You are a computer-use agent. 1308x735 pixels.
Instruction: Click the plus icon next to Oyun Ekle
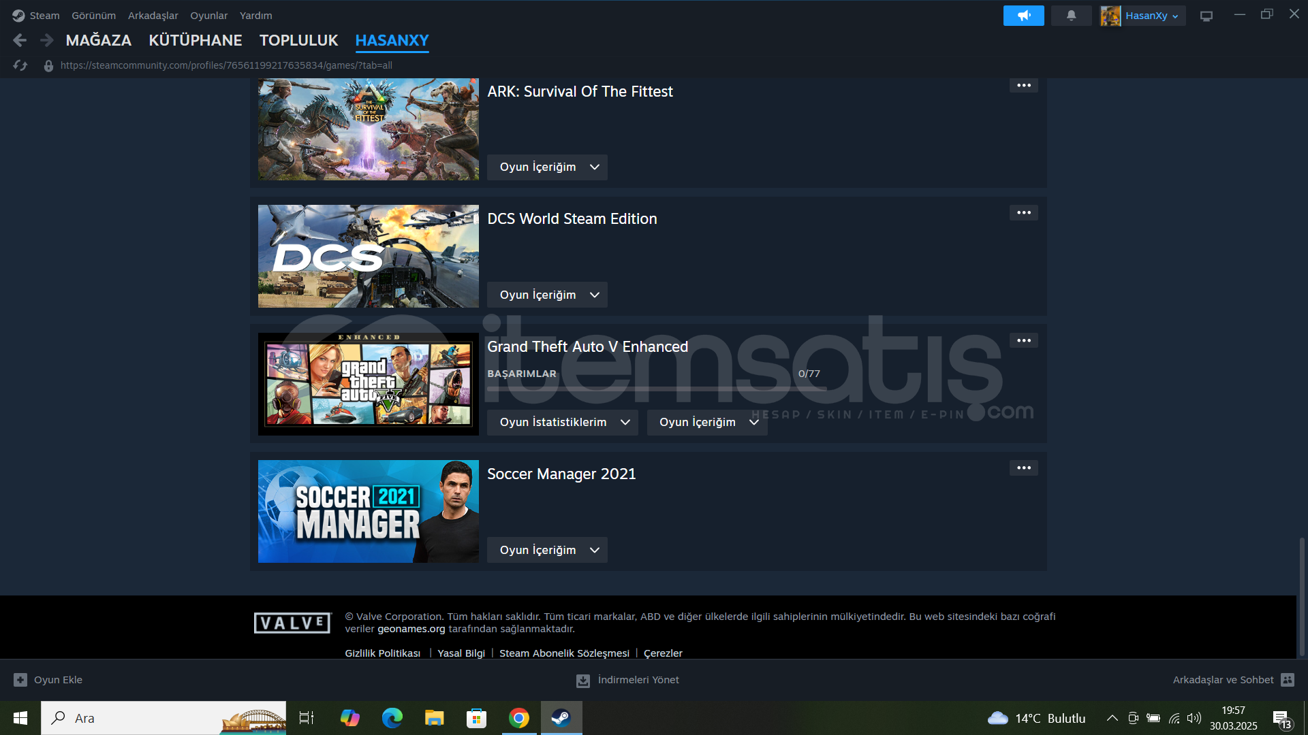20,680
